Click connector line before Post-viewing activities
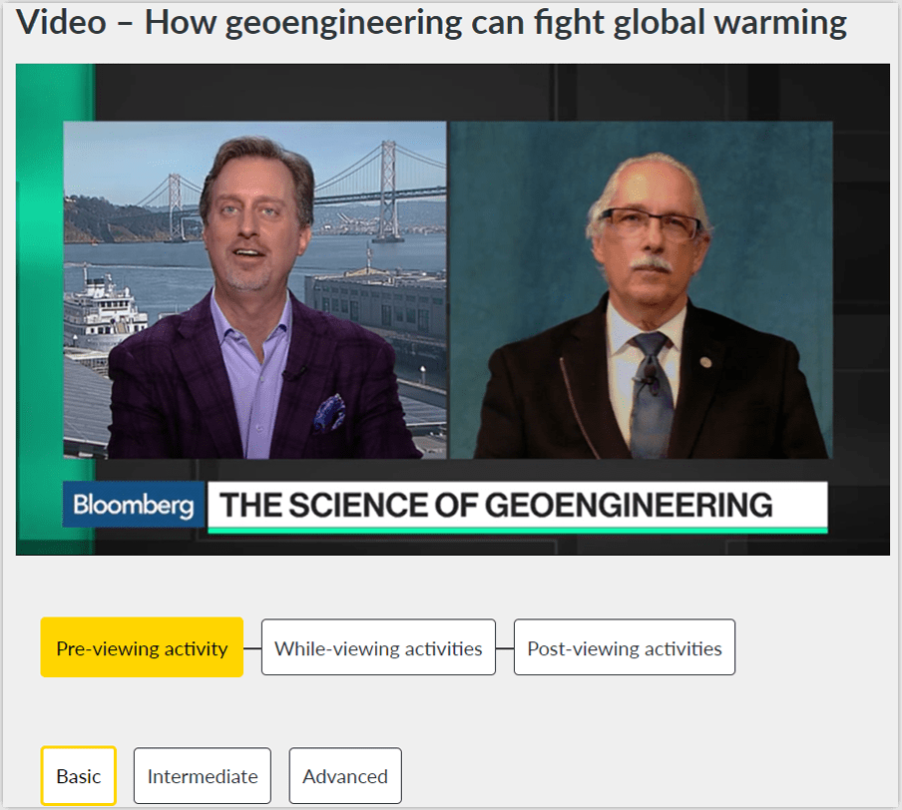Screen dimensions: 902x810 pos(505,648)
